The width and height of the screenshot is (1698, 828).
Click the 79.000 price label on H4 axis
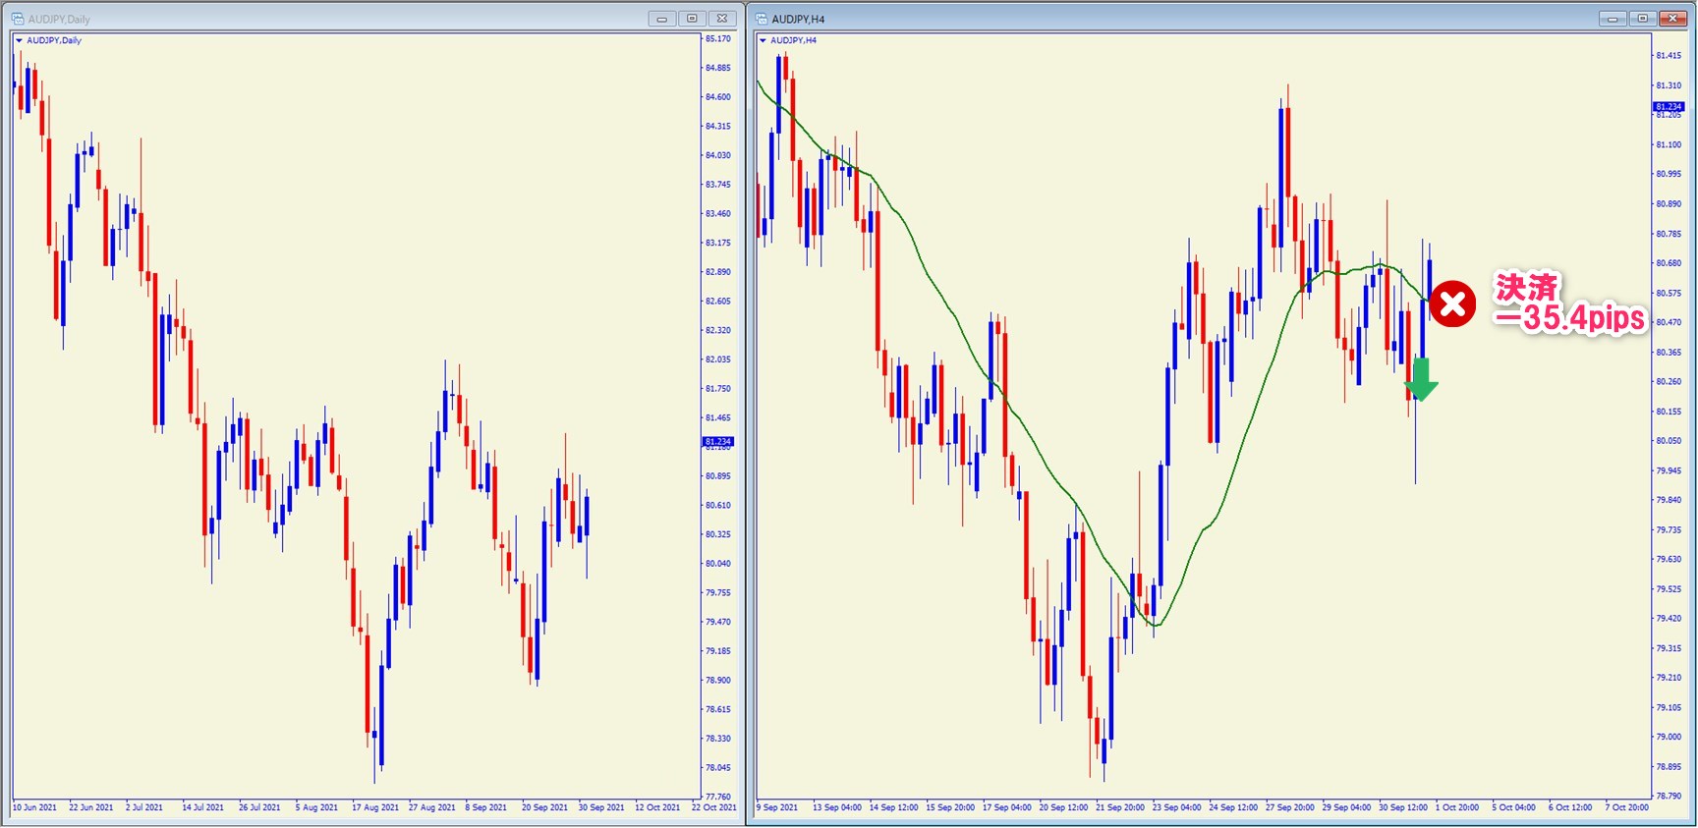(x=1669, y=737)
